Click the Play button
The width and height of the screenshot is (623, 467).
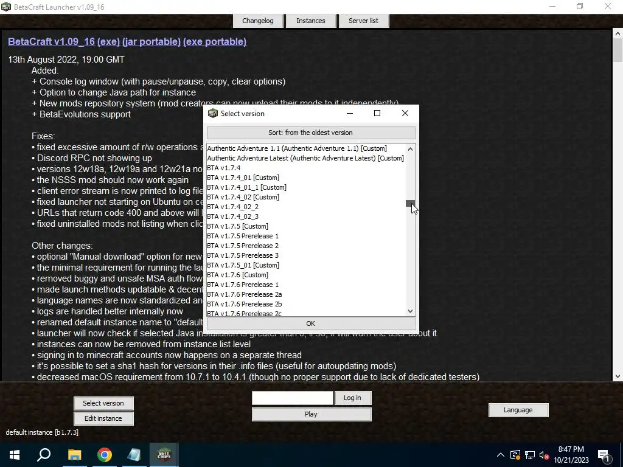[311, 413]
